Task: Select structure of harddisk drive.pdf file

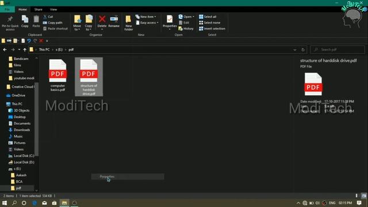Action: pyautogui.click(x=89, y=76)
